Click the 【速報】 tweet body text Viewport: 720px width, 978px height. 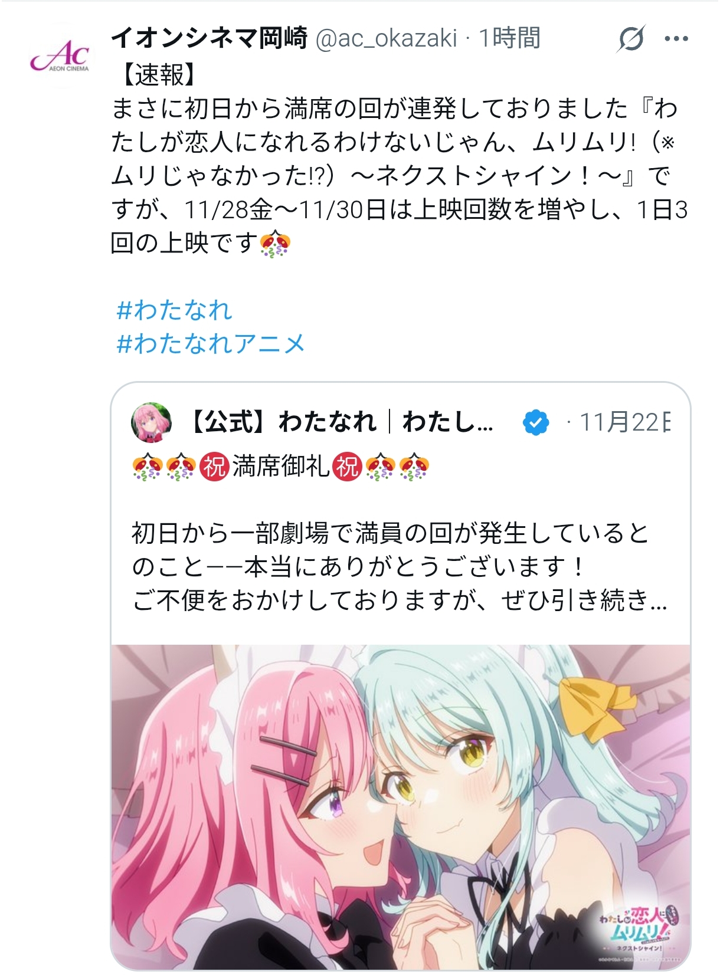[x=400, y=159]
